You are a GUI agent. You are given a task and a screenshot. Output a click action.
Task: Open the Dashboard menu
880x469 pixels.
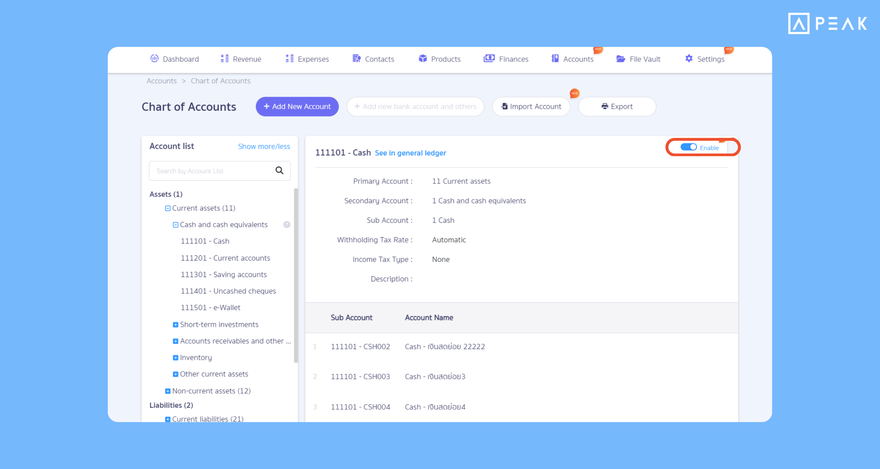[x=175, y=59]
